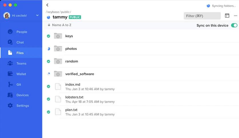Go to public in the breadcrumb path
Screen dimensions: 239x138
(65, 12)
